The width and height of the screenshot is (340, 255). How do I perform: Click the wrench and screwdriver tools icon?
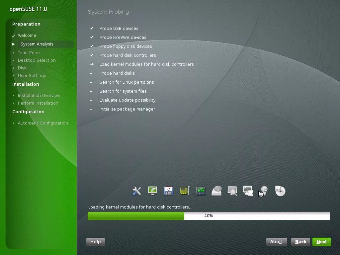(136, 191)
